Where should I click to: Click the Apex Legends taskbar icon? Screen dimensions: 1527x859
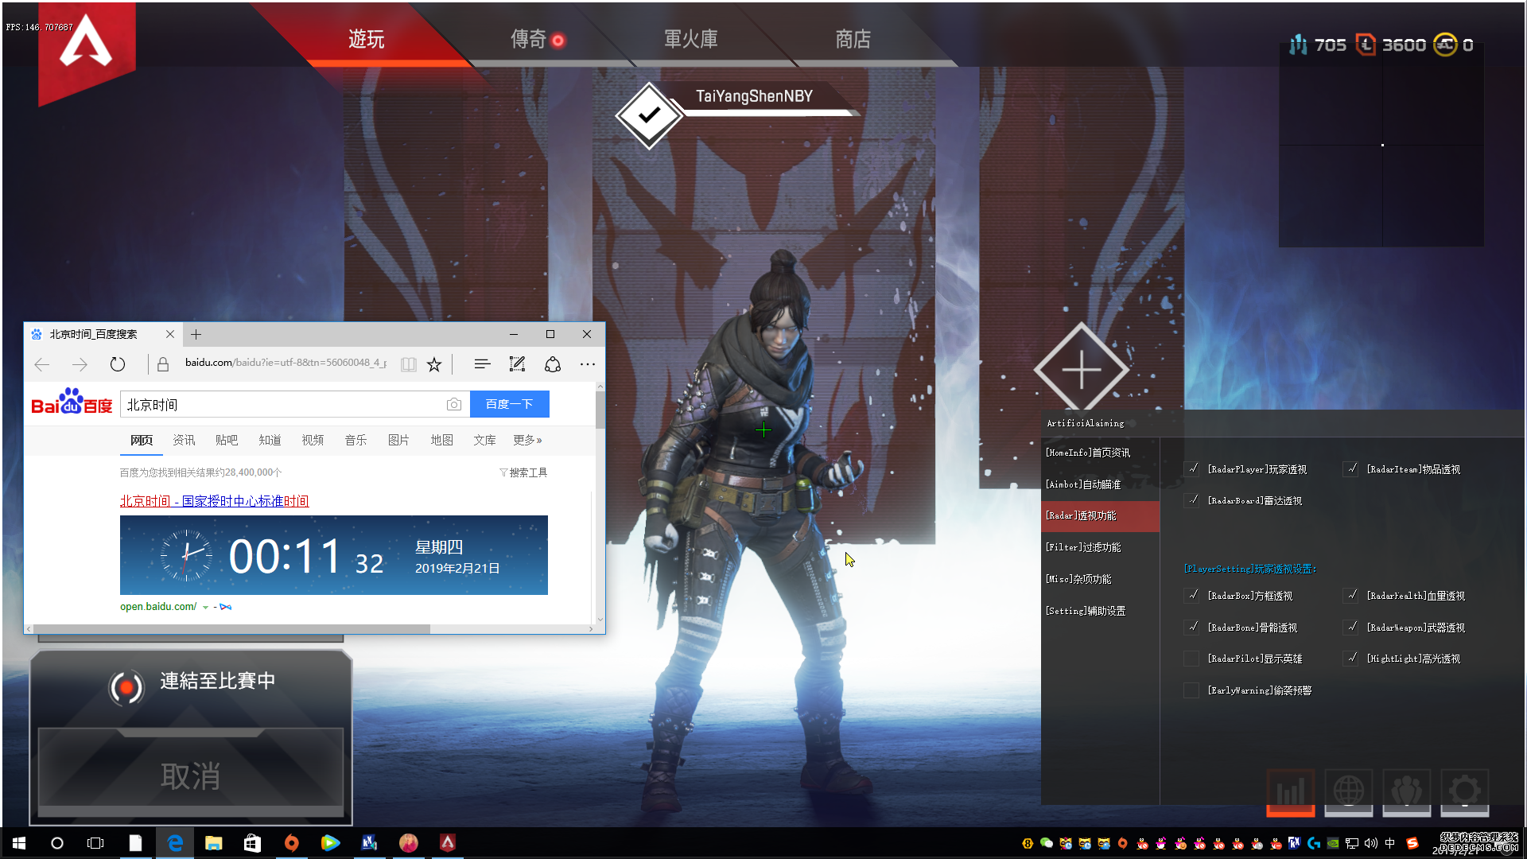coord(448,843)
